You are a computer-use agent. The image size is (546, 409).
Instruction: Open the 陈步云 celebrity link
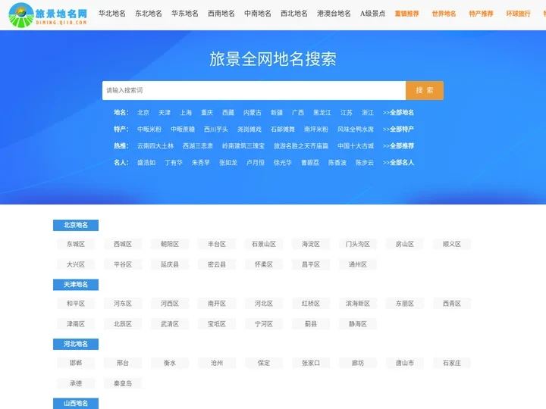pyautogui.click(x=365, y=162)
